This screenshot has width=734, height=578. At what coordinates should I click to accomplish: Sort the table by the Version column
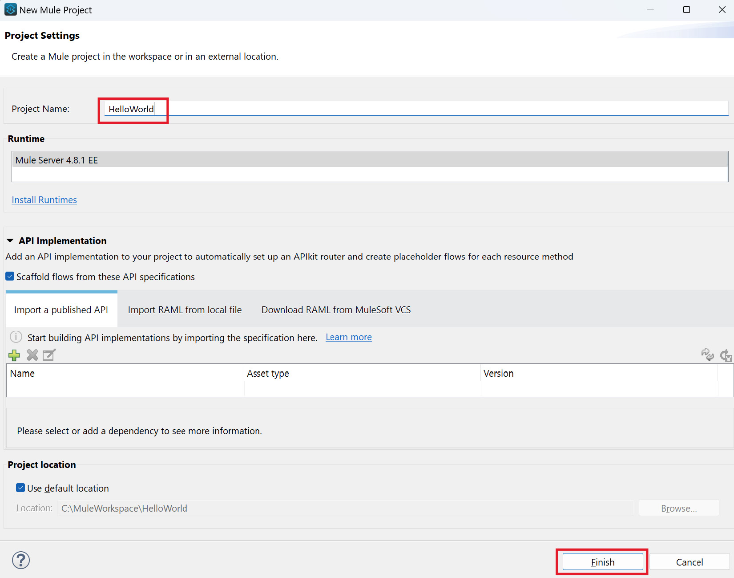(498, 374)
